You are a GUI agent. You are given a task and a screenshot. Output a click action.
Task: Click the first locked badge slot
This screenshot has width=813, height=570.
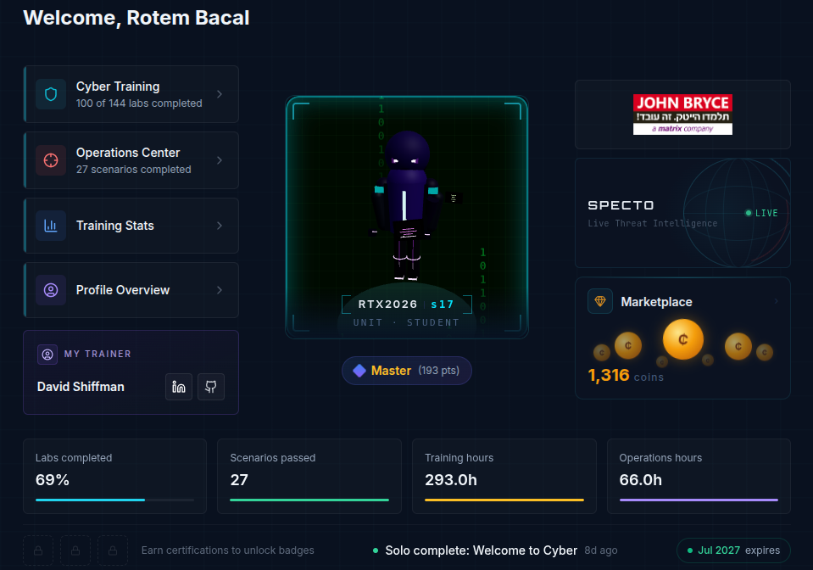click(38, 550)
